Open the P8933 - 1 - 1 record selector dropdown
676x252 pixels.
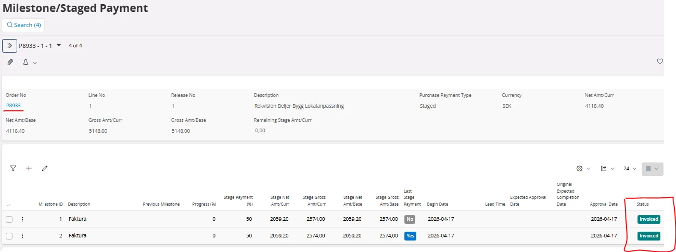[x=59, y=45]
